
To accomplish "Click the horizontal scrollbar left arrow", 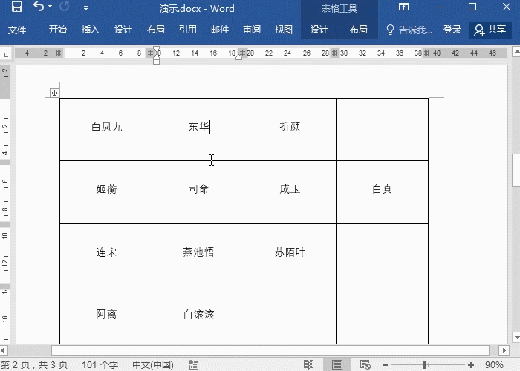I will coord(3,350).
